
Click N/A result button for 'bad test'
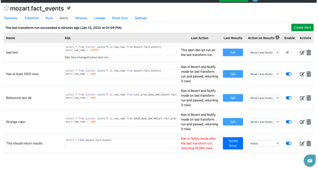coord(233,52)
